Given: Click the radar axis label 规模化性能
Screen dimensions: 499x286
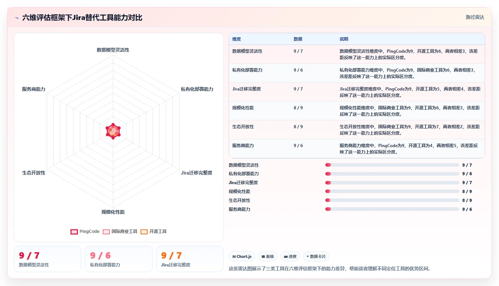Looking at the screenshot, I should pyautogui.click(x=113, y=212).
